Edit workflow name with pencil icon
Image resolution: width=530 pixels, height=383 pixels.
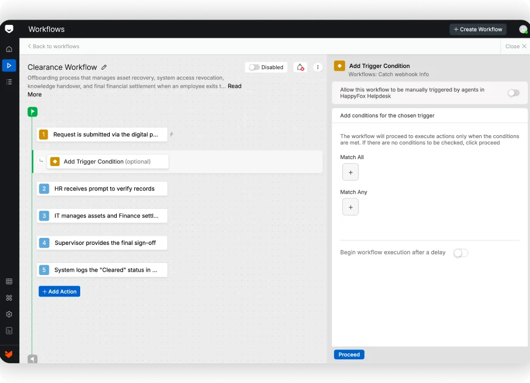[104, 67]
